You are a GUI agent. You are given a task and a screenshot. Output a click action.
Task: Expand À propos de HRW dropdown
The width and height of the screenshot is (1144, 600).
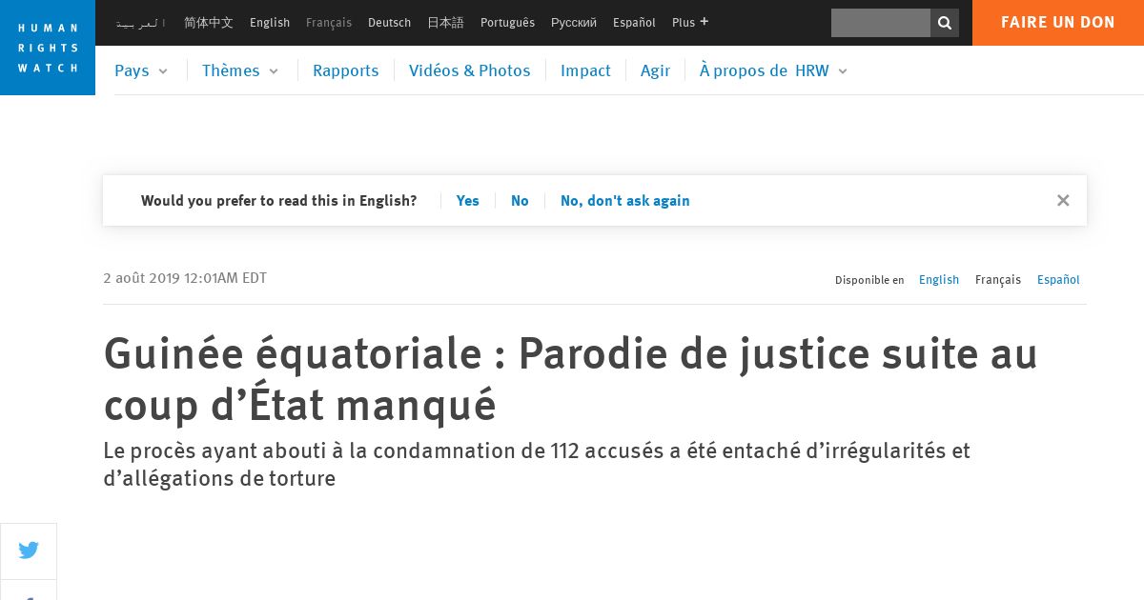(x=773, y=70)
